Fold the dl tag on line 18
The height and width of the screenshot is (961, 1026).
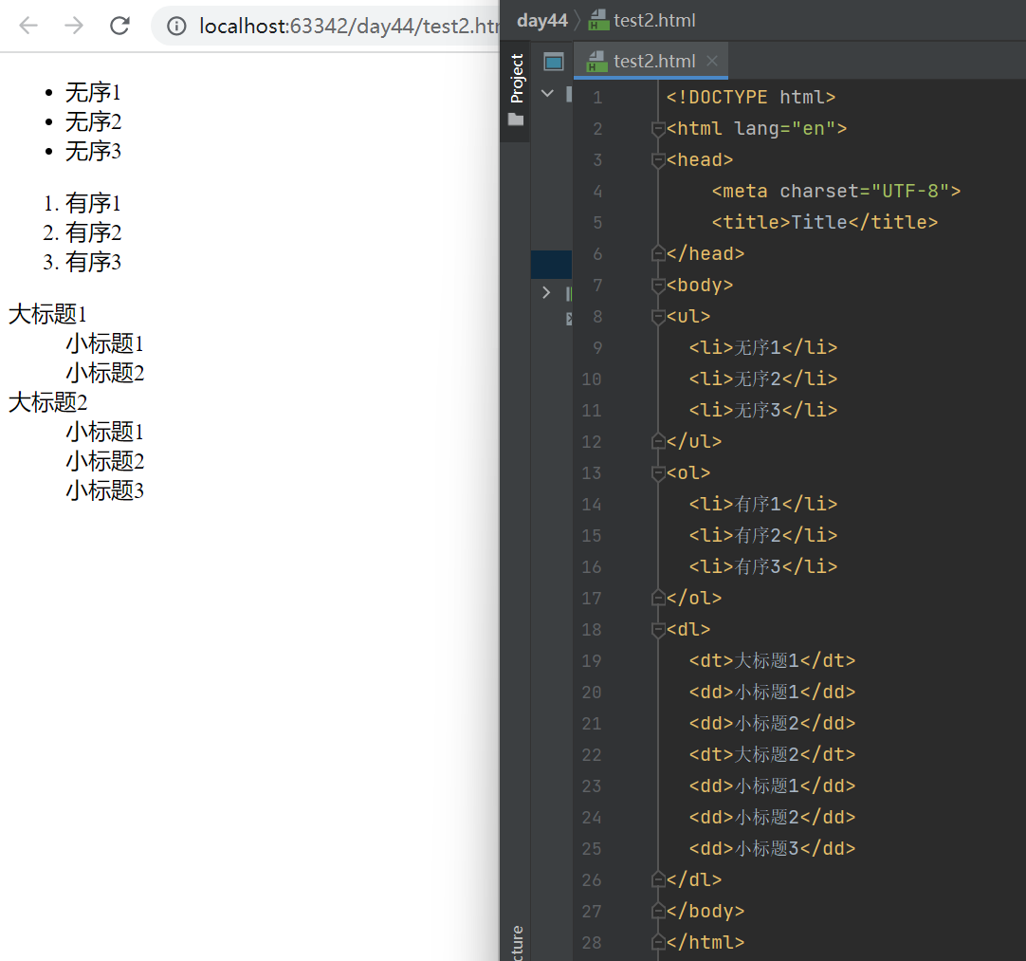(658, 630)
